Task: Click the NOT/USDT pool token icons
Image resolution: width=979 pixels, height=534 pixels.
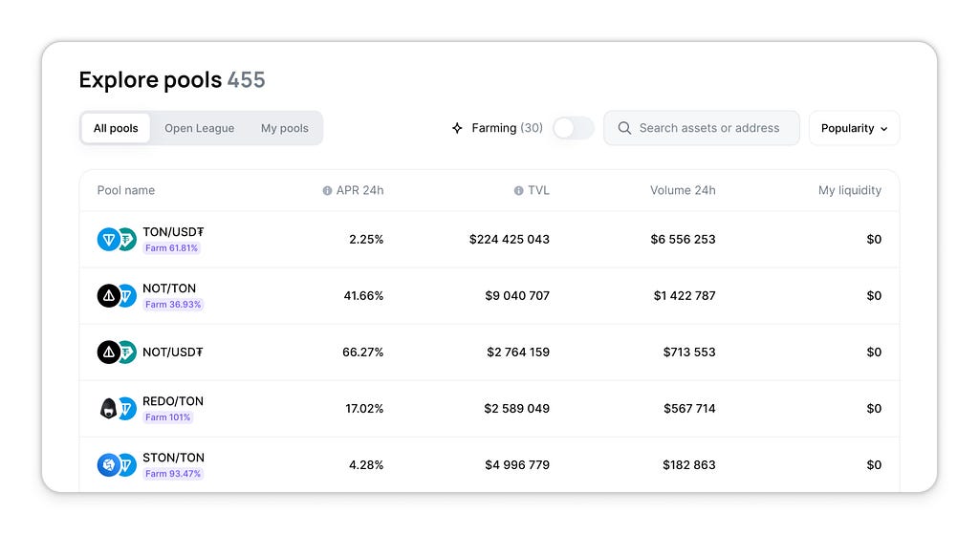Action: [117, 352]
